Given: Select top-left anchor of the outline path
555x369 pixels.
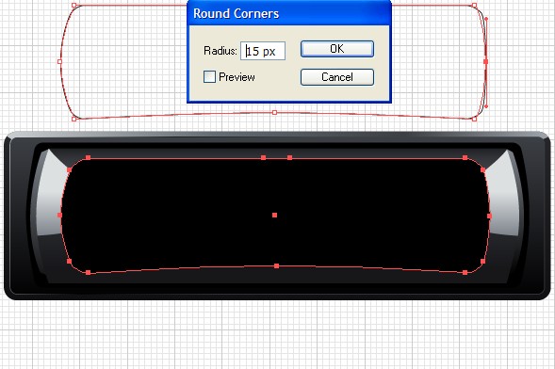Looking at the screenshot, I should pos(74,6).
